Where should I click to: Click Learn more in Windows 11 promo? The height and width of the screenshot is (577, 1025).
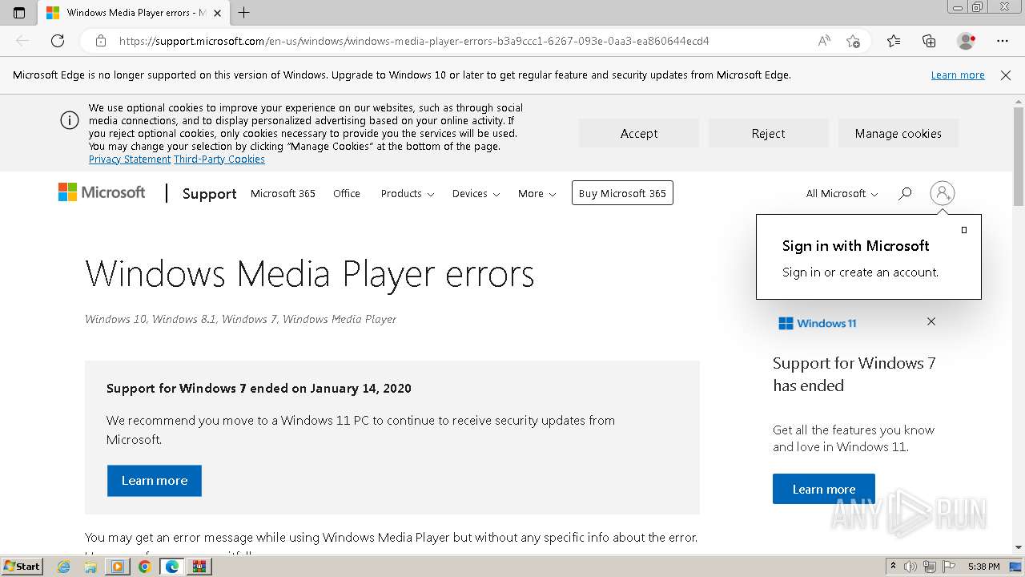[x=824, y=489]
